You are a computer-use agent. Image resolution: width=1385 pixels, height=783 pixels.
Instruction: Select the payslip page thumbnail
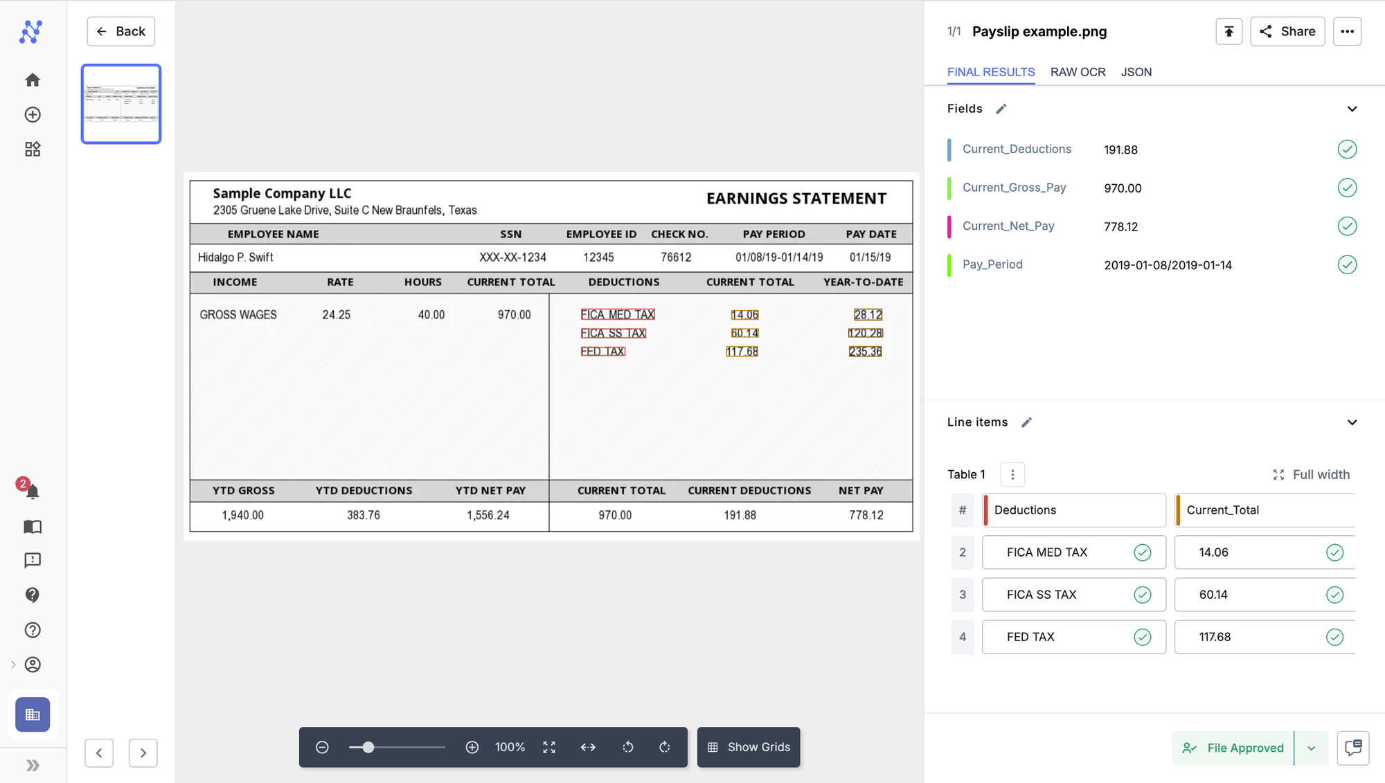[121, 104]
